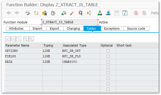The width and height of the screenshot is (161, 95).
Task: Show the Object List hierarchy icon
Action: 100,13
